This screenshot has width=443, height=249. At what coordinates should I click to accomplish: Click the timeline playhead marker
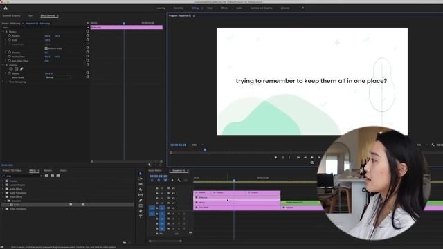pos(234,180)
